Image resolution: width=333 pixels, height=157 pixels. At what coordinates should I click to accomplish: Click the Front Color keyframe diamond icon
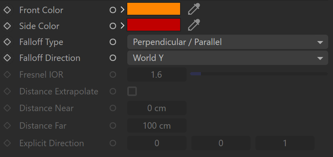point(7,10)
